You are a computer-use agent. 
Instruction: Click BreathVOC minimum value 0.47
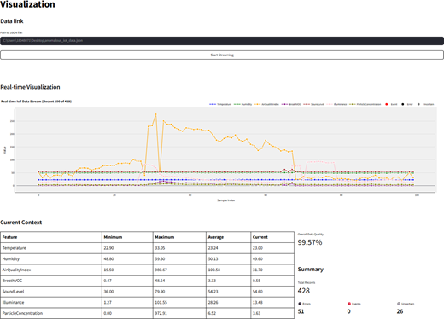[108, 281]
